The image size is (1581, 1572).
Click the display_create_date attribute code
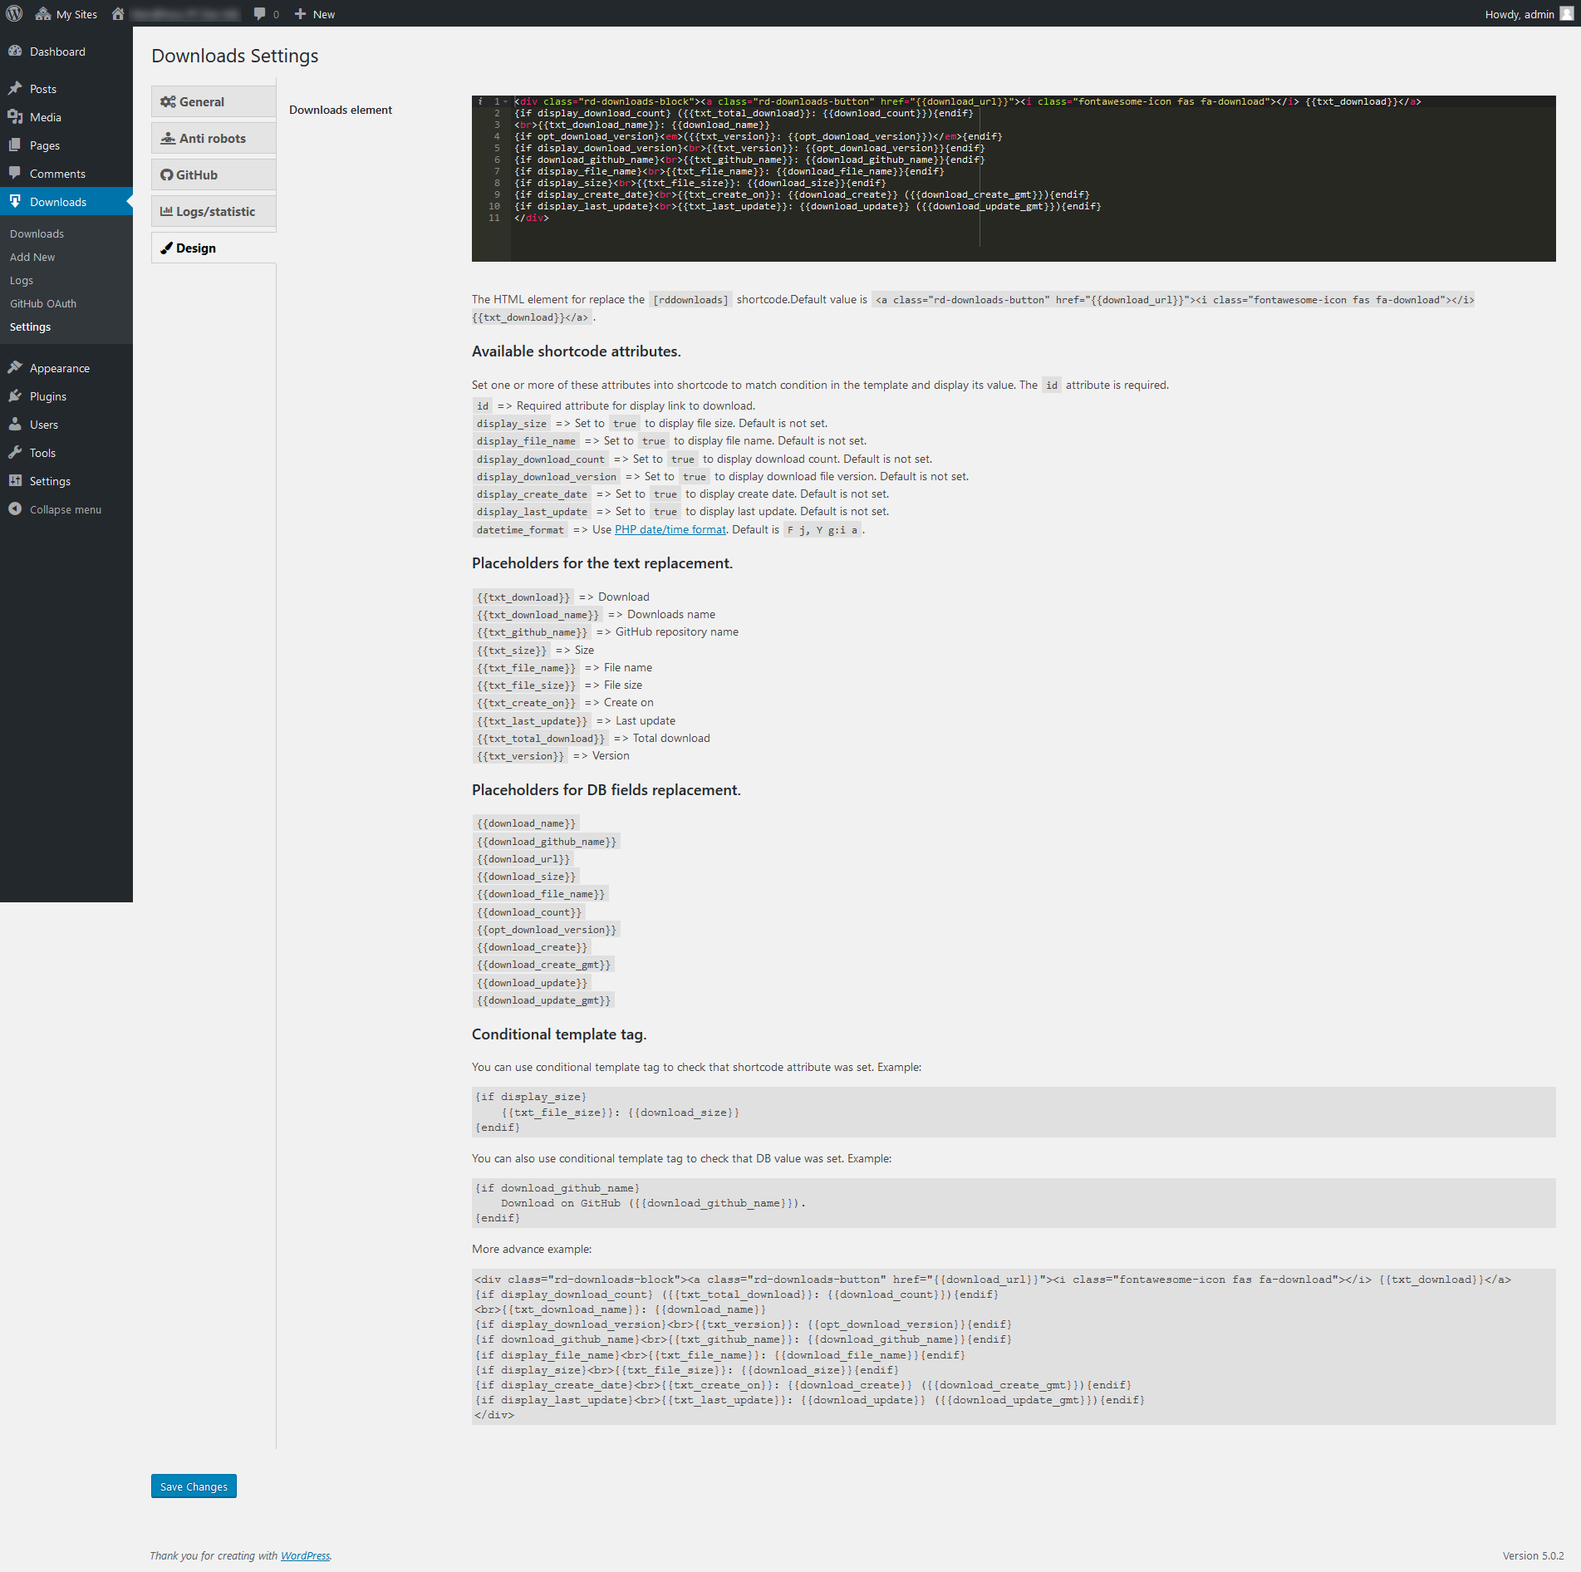532,494
